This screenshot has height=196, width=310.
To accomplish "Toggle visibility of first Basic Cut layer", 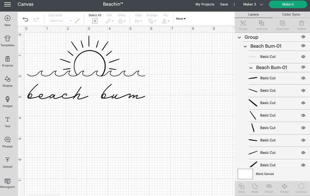I will coord(303,56).
